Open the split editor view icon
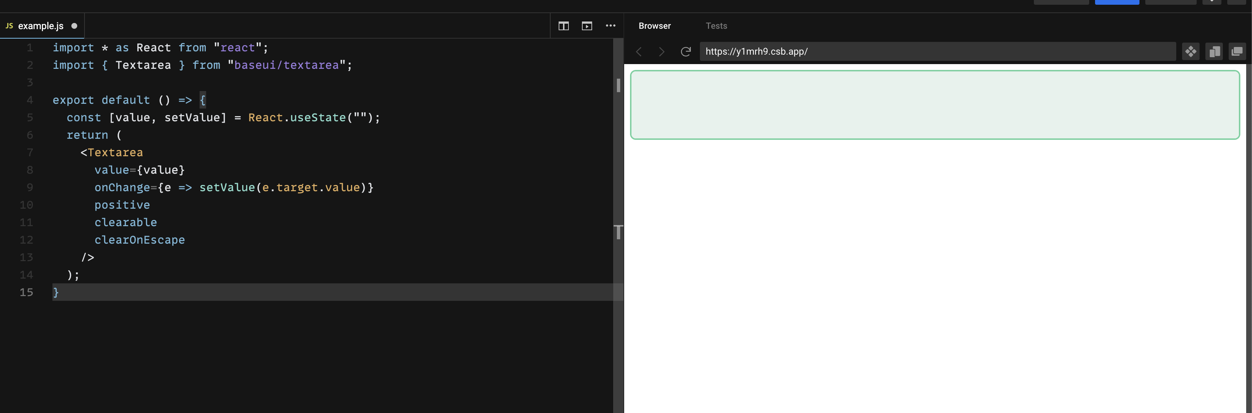Image resolution: width=1252 pixels, height=413 pixels. coord(563,26)
